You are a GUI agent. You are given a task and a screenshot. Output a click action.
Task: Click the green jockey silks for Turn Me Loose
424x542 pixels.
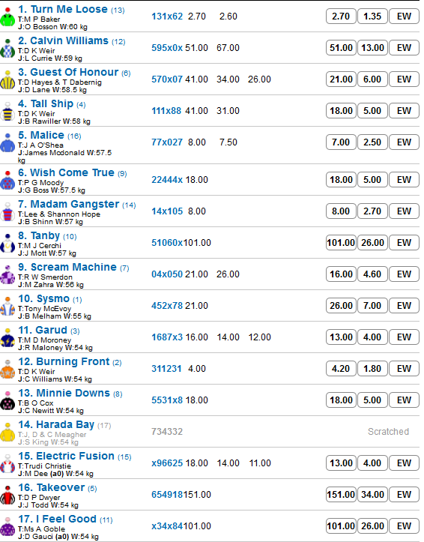coord(7,17)
